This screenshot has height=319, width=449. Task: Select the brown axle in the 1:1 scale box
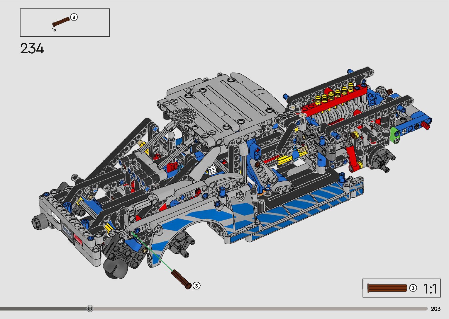tap(387, 288)
